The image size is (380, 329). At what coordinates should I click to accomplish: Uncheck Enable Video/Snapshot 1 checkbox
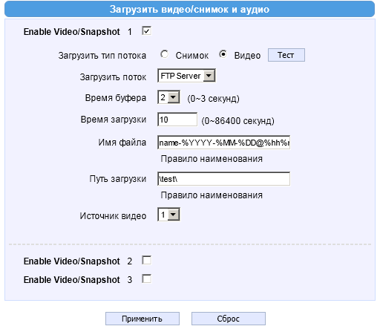pyautogui.click(x=146, y=31)
